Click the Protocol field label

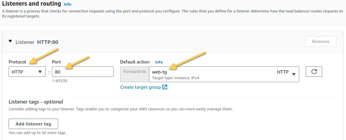[x=17, y=62]
